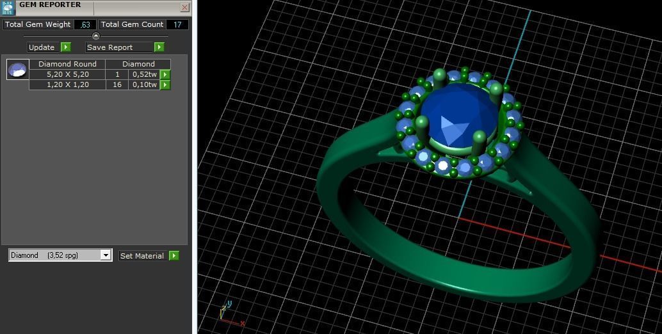Click the 0,10tw weight cell

[145, 84]
